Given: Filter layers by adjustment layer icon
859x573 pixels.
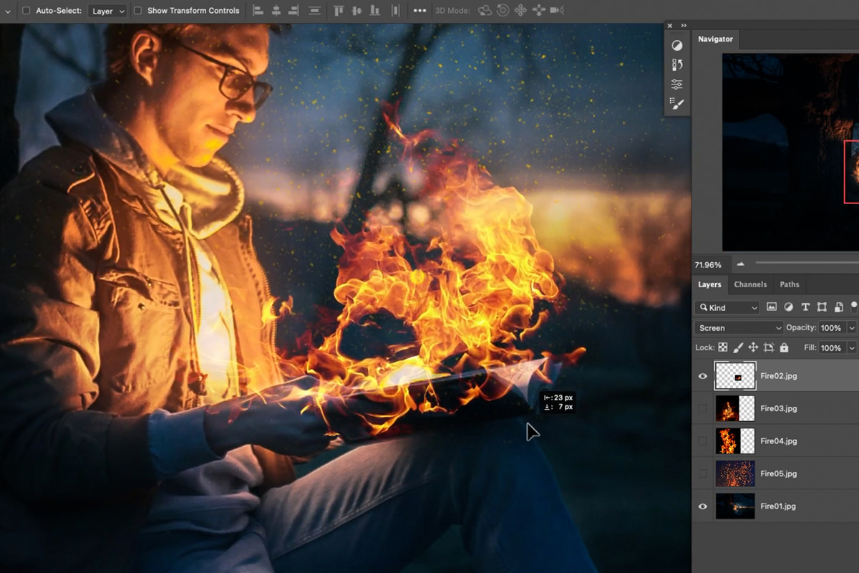Looking at the screenshot, I should 790,307.
